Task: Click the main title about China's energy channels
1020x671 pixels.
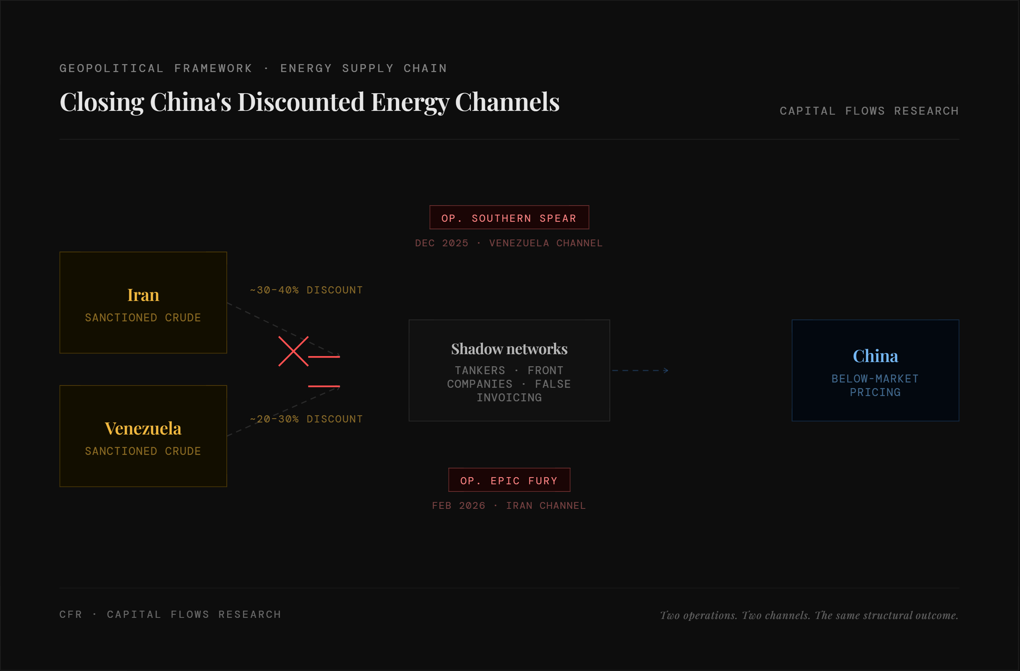Action: [x=309, y=102]
